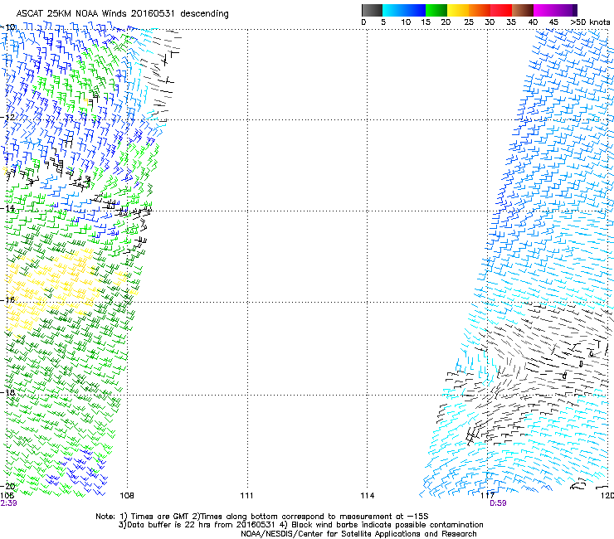Click the purple '0:59' swath time label
This screenshot has height=539, width=614.
[498, 503]
